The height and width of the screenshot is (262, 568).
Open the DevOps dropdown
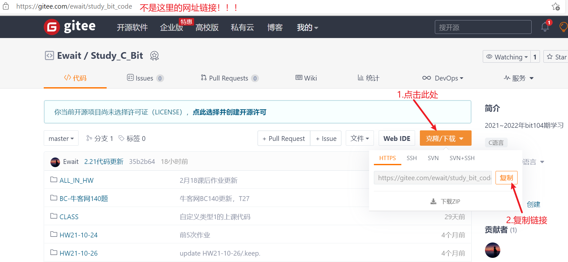443,78
